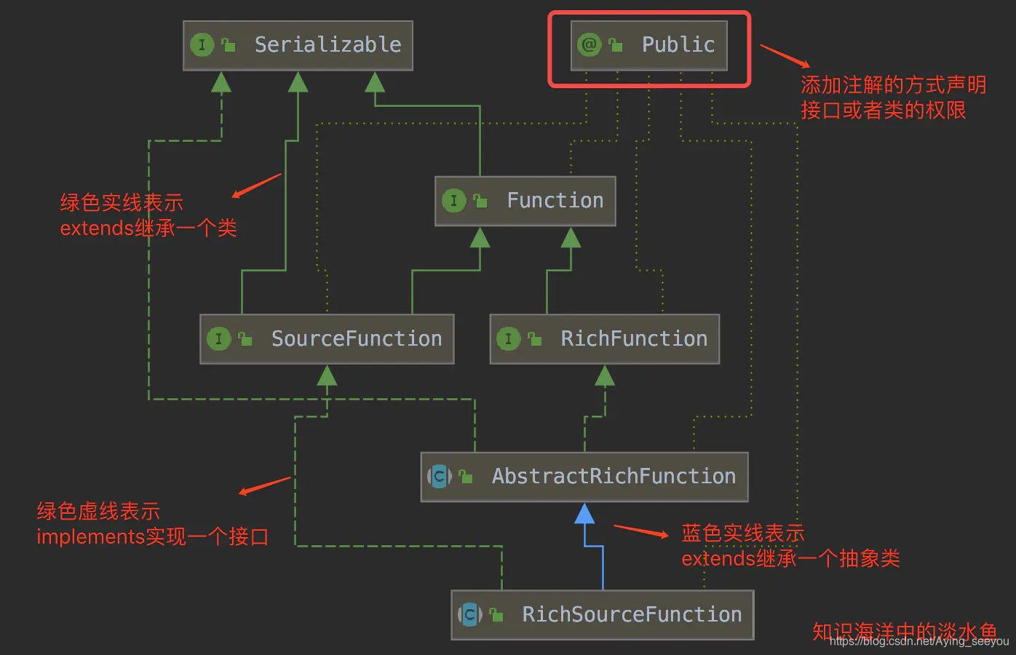
Task: Click the green lock icon beside Public
Action: [x=616, y=45]
